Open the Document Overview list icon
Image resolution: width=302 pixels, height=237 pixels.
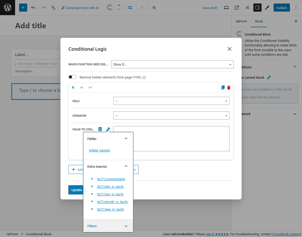click(53, 8)
